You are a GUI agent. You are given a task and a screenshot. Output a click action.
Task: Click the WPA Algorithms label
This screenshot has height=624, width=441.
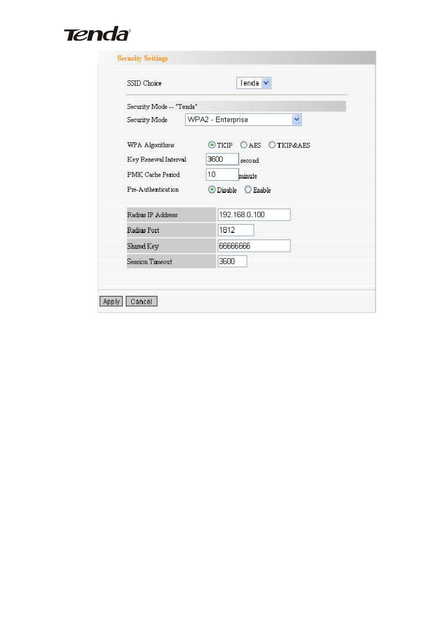coord(151,145)
